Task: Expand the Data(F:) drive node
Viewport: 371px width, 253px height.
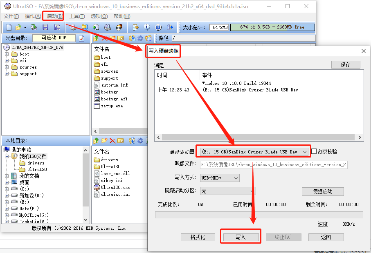Action: click(x=7, y=209)
